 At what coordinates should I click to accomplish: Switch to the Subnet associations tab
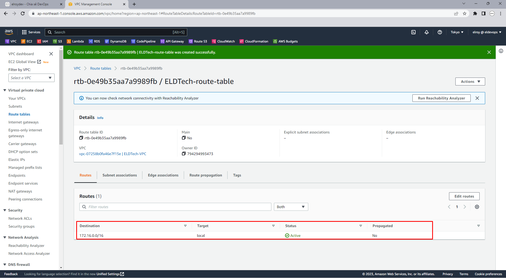point(120,175)
